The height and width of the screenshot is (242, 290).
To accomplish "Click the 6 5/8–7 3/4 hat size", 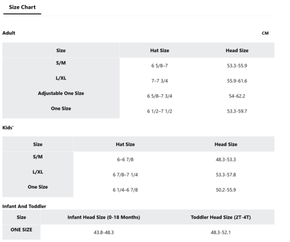I will (x=159, y=96).
